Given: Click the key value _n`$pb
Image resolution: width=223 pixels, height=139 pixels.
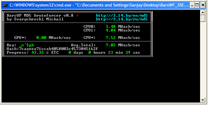Looking at the screenshot, I should click(x=27, y=45).
